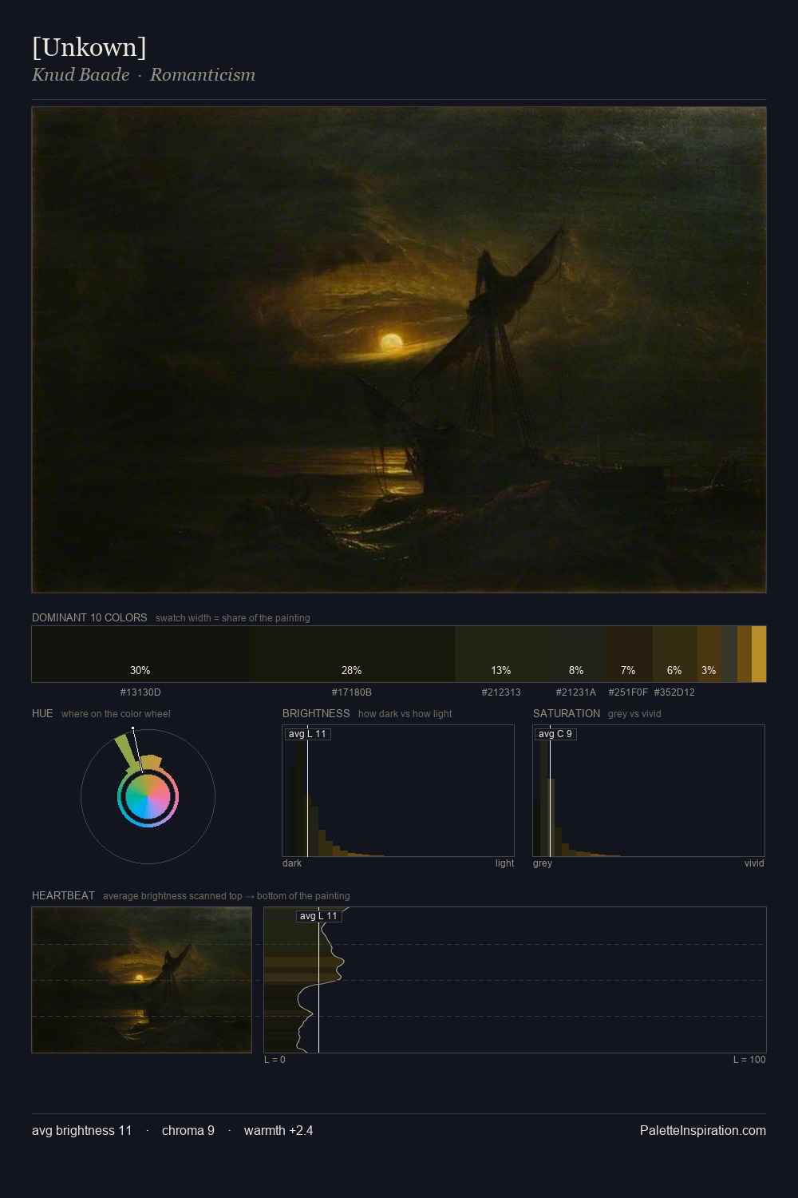The height and width of the screenshot is (1198, 798).
Task: Click footer text 'avg brightness 11'
Action: [81, 1130]
